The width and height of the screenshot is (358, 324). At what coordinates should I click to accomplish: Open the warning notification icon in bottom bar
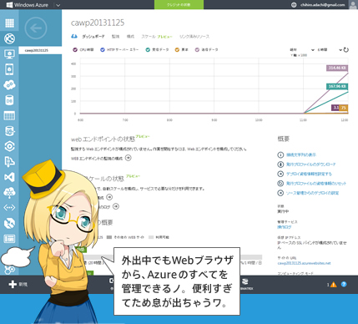click(x=334, y=285)
